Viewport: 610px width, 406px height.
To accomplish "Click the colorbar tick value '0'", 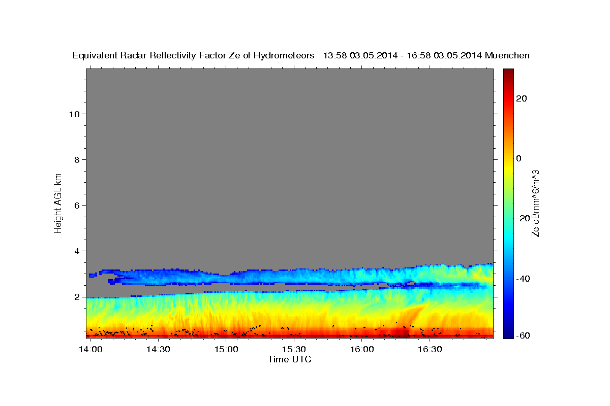I will pos(519,158).
